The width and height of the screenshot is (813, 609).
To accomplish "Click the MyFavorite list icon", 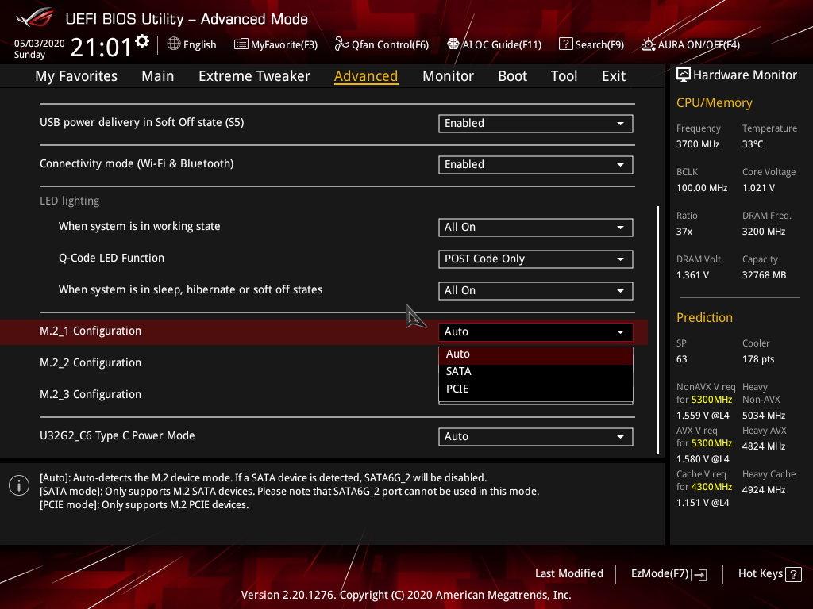I will point(241,44).
